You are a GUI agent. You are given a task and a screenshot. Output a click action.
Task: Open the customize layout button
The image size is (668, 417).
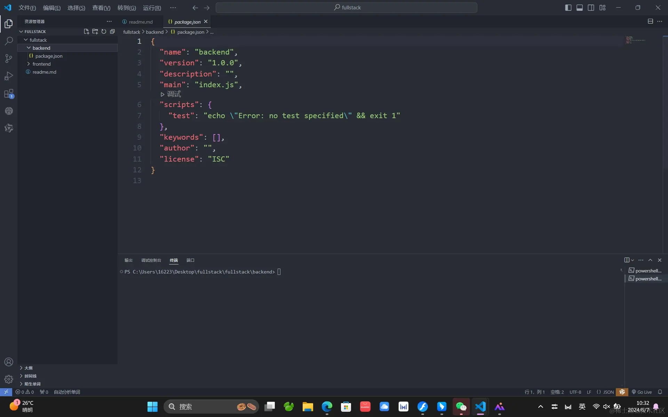(603, 8)
